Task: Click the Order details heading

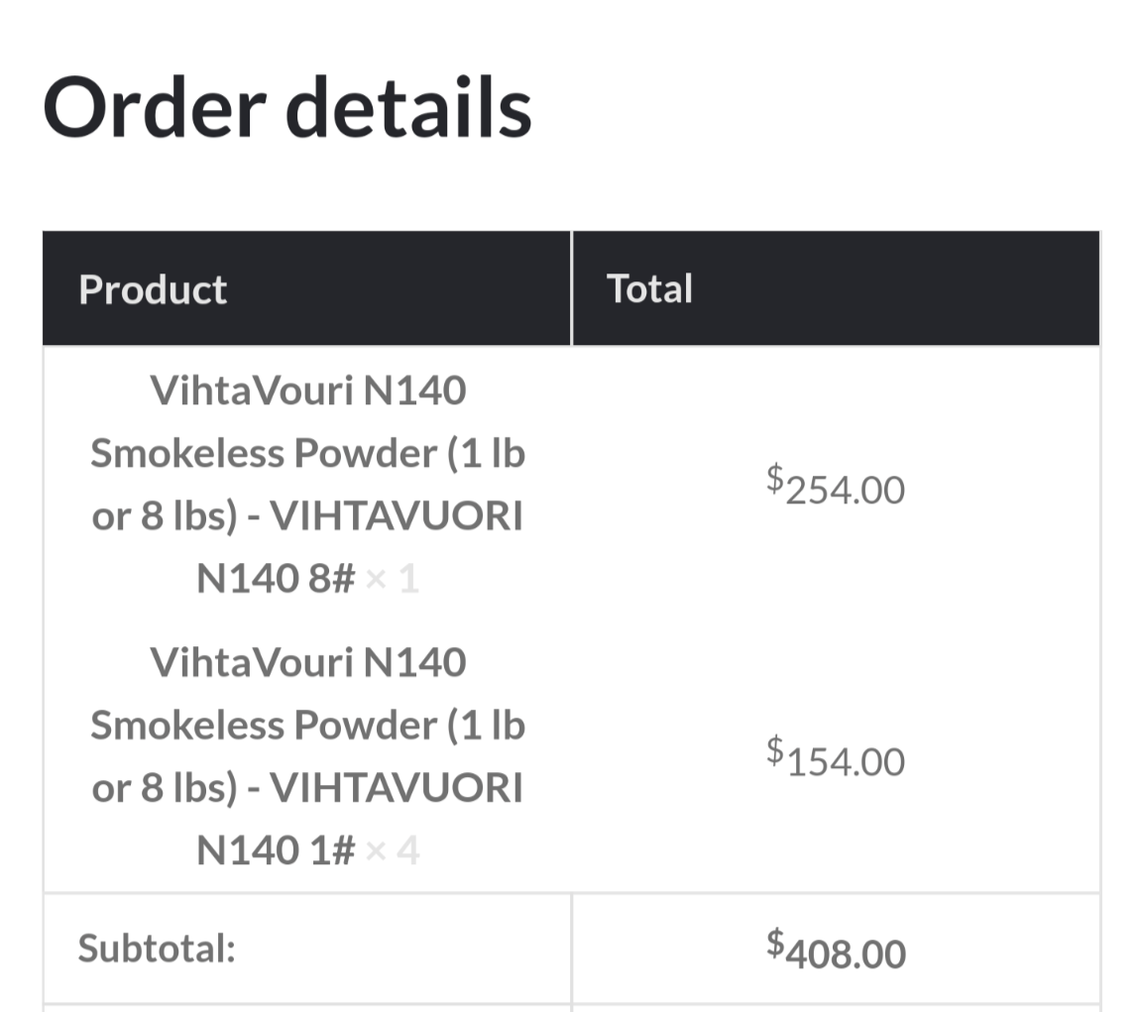Action: (286, 107)
